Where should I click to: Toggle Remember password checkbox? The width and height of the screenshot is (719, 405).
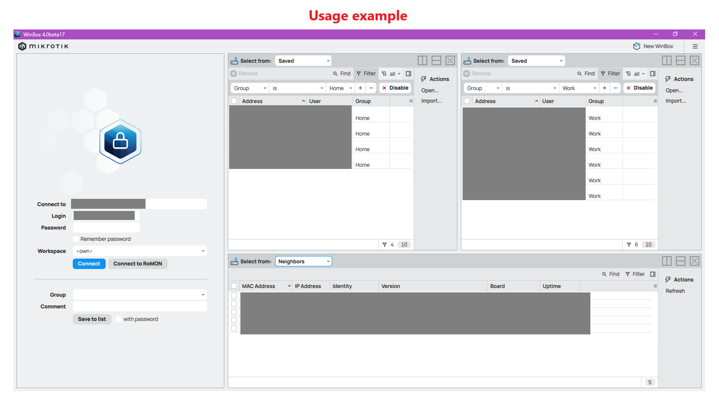click(76, 239)
